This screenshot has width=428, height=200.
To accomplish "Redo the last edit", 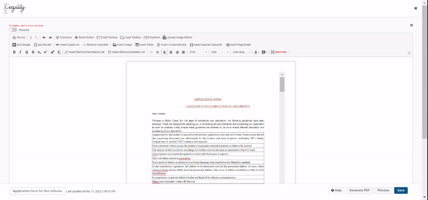I will coord(50,37).
